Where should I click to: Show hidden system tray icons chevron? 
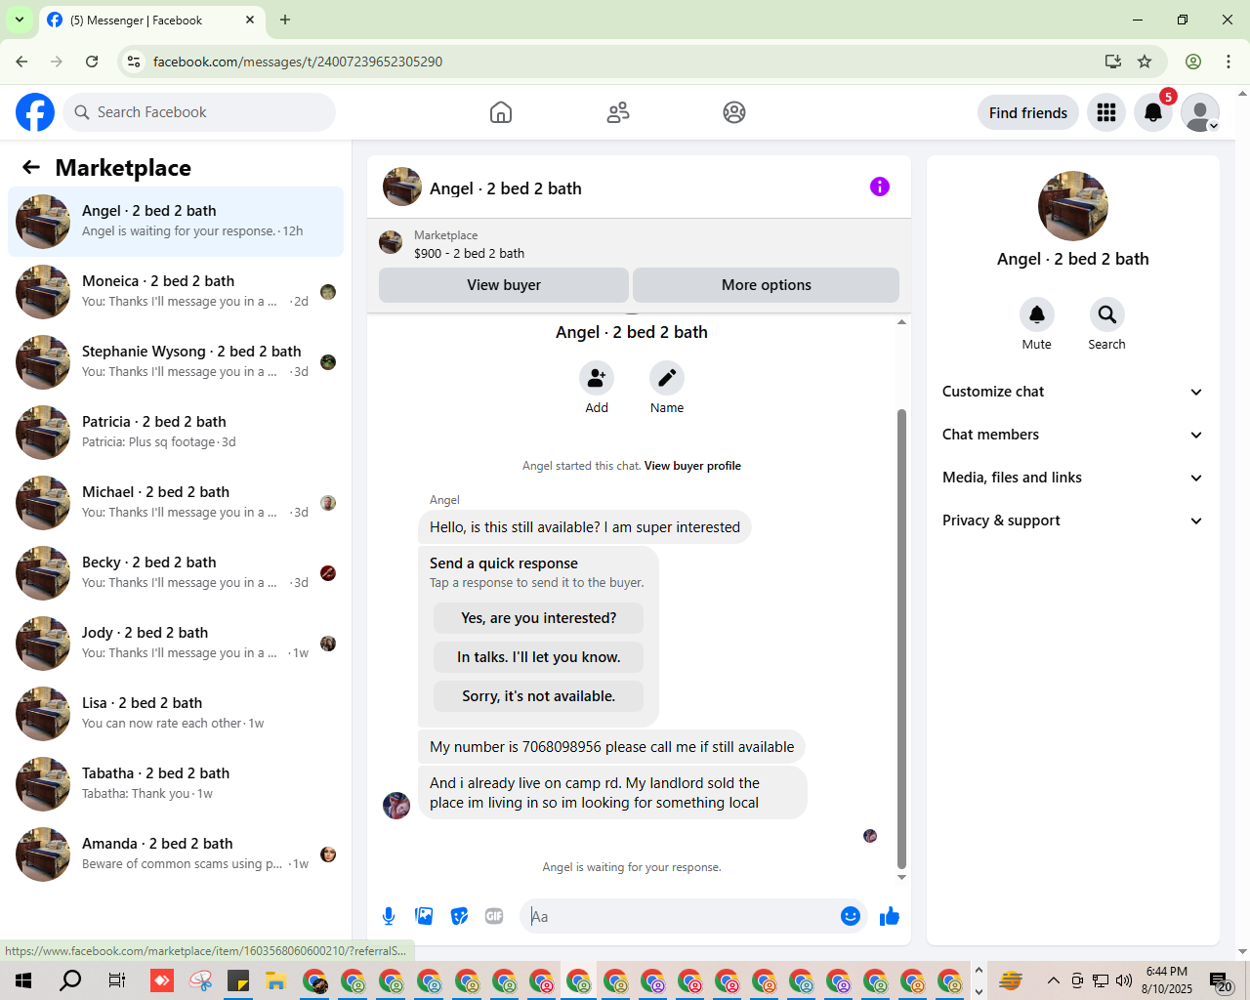point(1053,980)
